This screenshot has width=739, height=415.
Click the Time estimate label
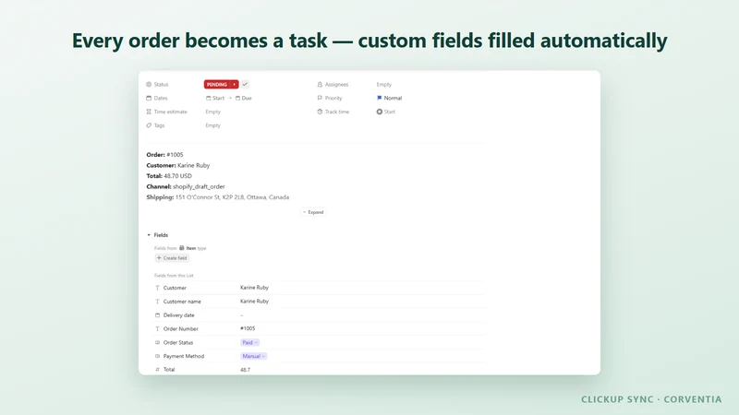click(171, 112)
